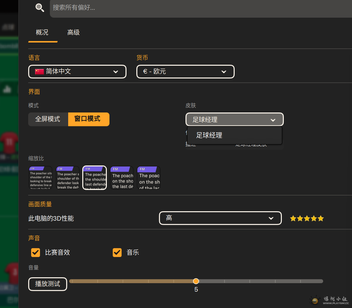
Task: Open the currency dropdown showing € - 欧元
Action: coord(185,71)
